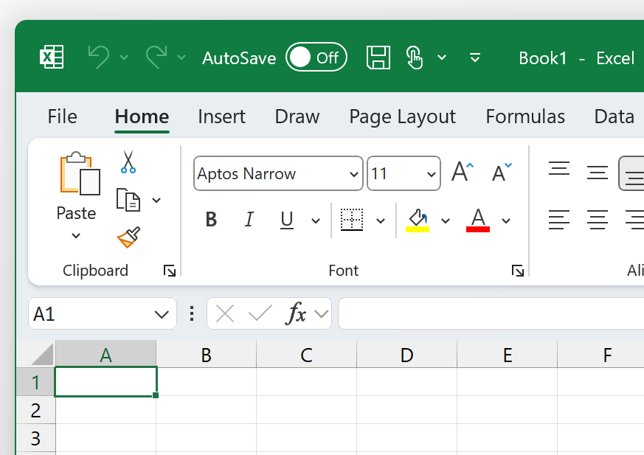Click the Save icon

pyautogui.click(x=378, y=57)
